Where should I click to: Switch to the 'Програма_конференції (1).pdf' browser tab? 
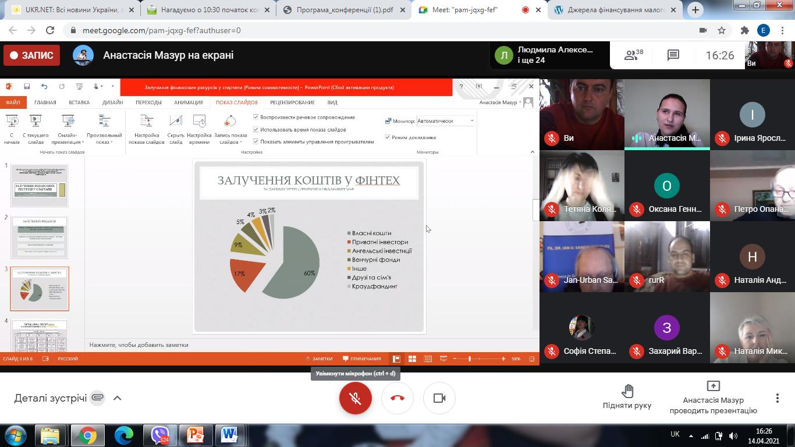click(x=345, y=10)
